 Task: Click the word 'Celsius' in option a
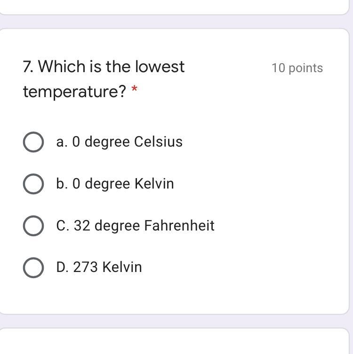point(158,142)
